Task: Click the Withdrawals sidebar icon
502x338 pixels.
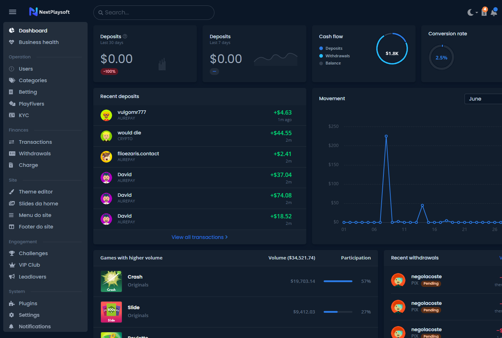Action: point(12,154)
